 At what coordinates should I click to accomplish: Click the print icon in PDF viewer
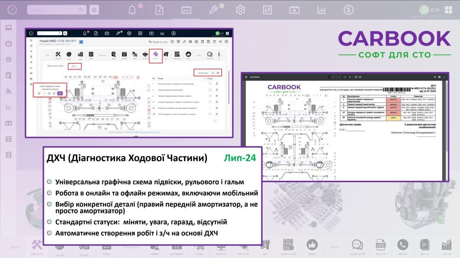439,77
